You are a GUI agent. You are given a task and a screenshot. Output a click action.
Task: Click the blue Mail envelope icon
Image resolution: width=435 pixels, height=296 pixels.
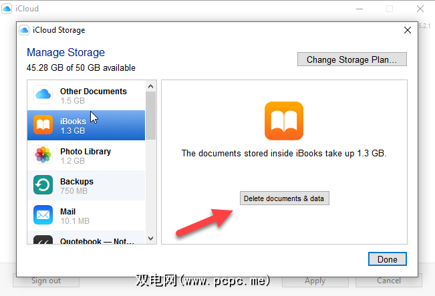pyautogui.click(x=43, y=215)
